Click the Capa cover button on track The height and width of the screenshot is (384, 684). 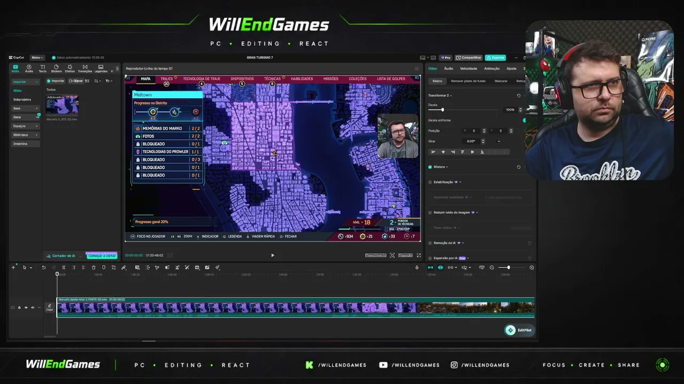click(49, 308)
